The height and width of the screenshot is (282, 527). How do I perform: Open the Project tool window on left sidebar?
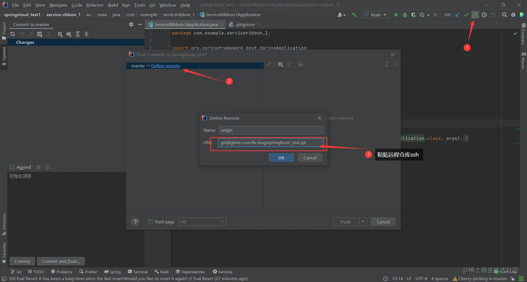pyautogui.click(x=4, y=31)
